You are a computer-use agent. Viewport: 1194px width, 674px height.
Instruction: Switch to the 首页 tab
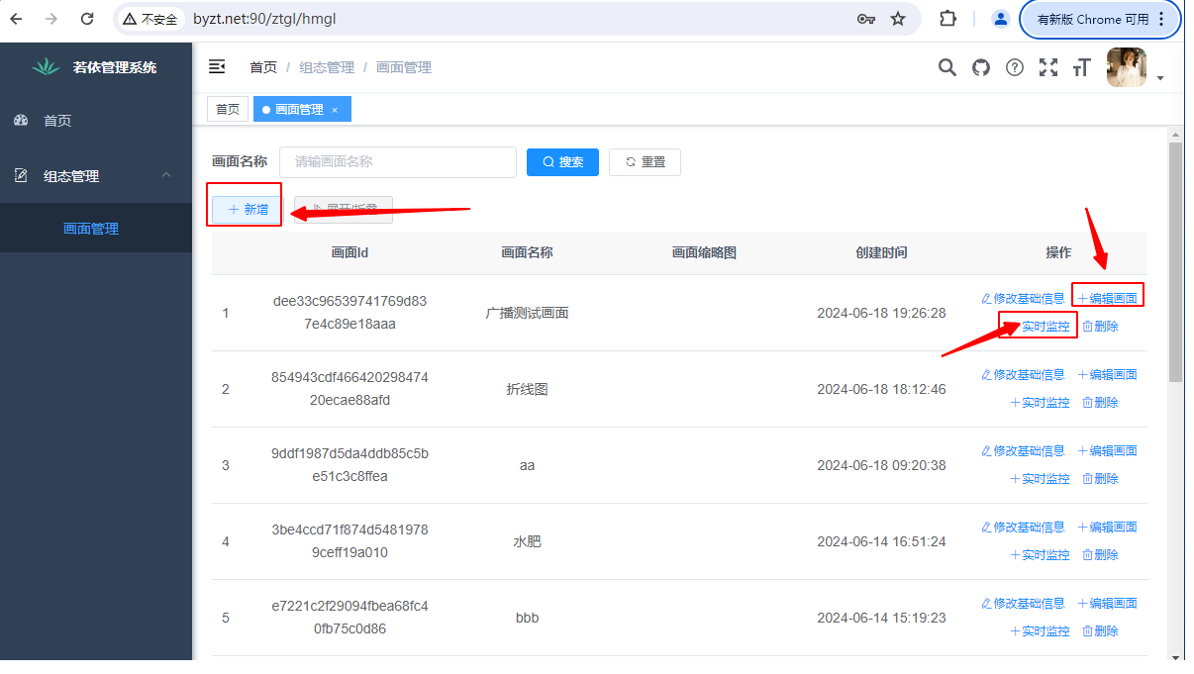coord(228,110)
